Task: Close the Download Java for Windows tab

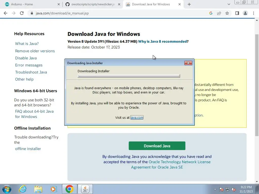Action: pos(180,5)
